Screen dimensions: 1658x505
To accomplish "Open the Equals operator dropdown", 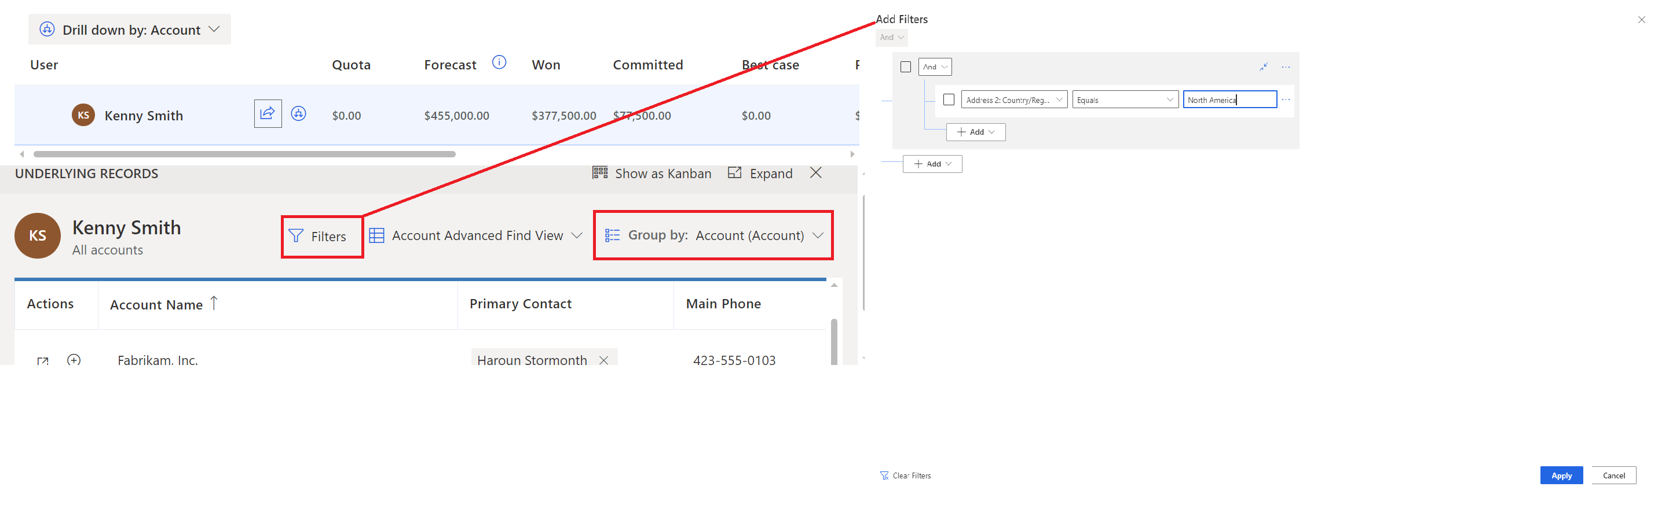I will coord(1125,99).
